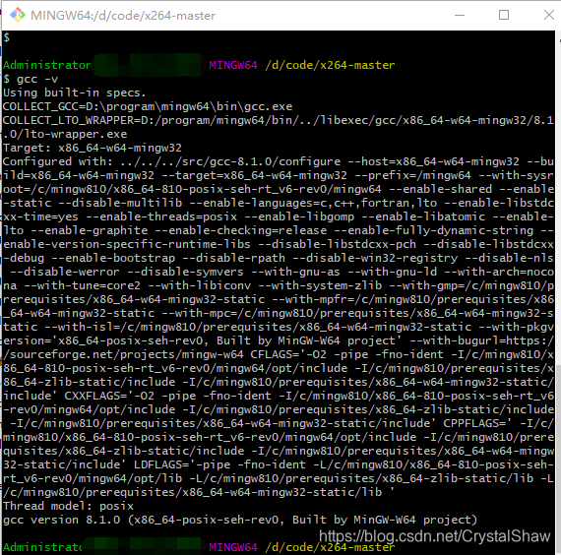Click the bottom magenta 'MINGW64' label
The height and width of the screenshot is (555, 561).
tap(233, 547)
